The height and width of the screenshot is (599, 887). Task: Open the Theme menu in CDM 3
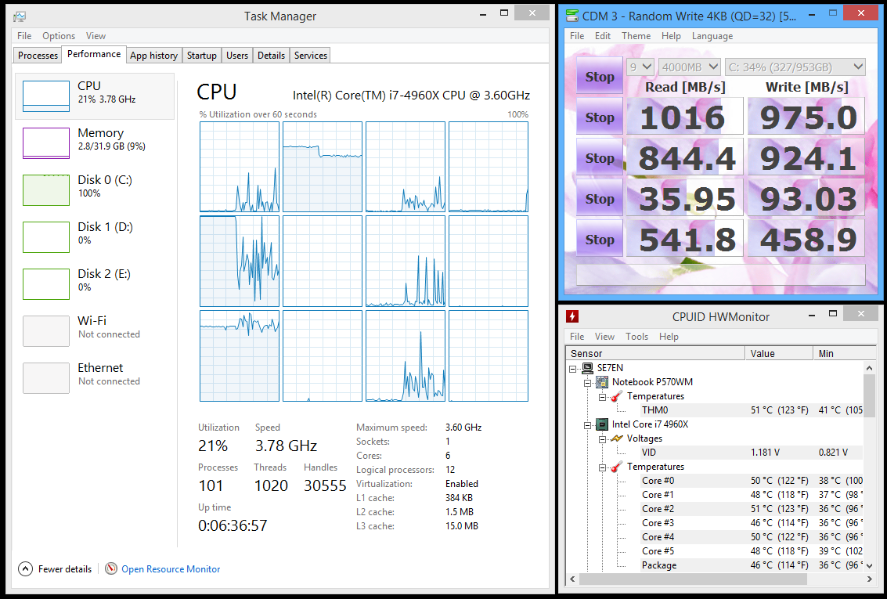[x=636, y=36]
